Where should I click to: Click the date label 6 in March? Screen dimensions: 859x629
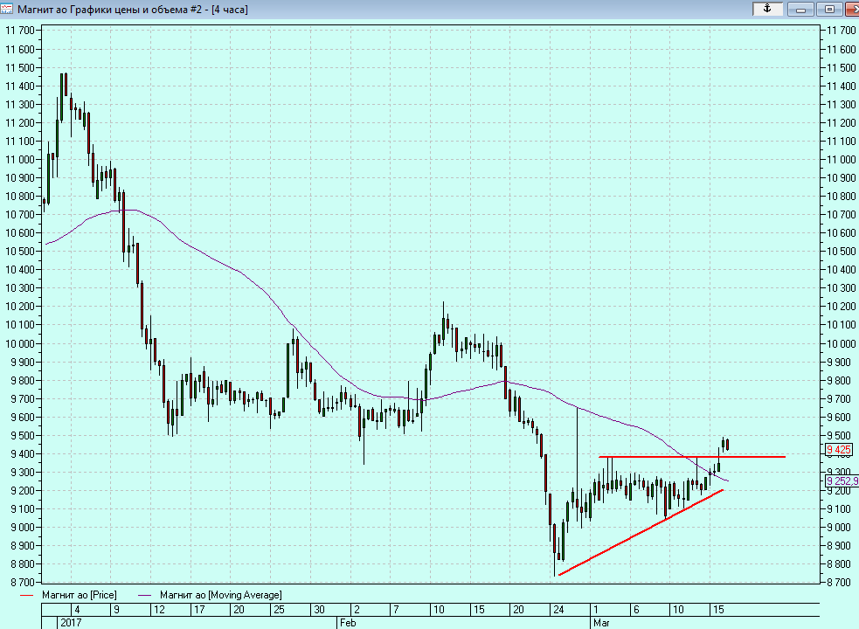point(636,609)
